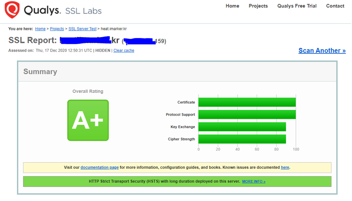Screen dimensions: 352x201
Task: Click 'Thu, 17 Dec 2020 12:50:31 UTC' timestamp
Action: (x=64, y=50)
